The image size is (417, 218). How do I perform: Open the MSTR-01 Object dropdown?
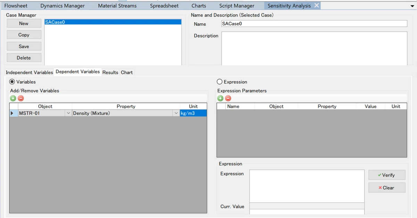pos(68,113)
